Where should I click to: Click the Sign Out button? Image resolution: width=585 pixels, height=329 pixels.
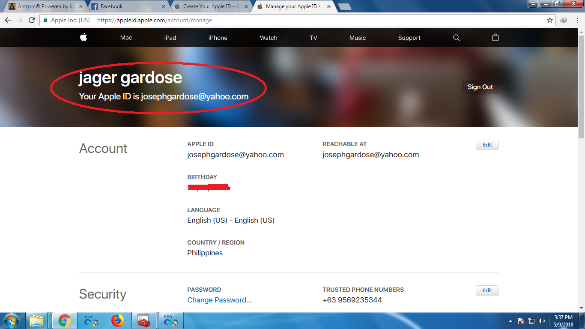click(480, 87)
